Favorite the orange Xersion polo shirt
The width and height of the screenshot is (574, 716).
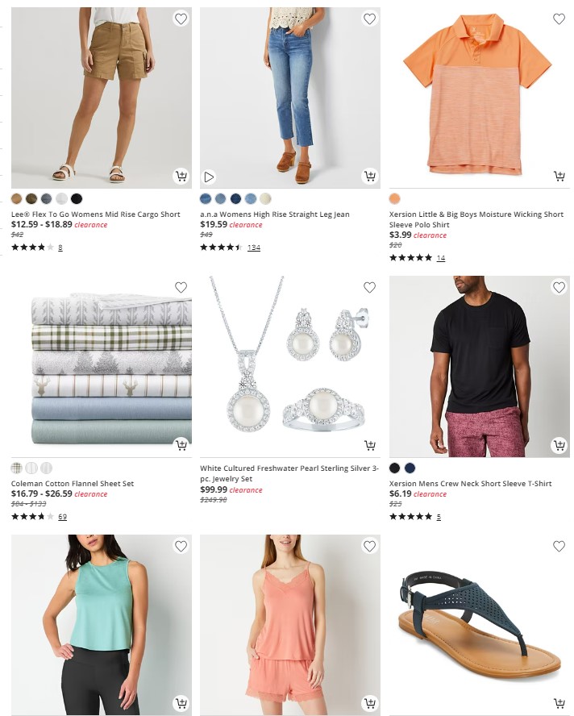(559, 19)
